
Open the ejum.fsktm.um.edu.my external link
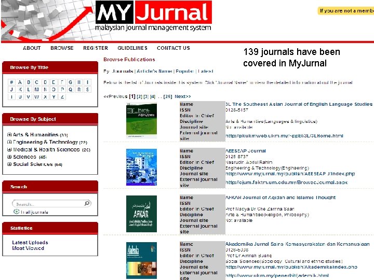pos(286,183)
